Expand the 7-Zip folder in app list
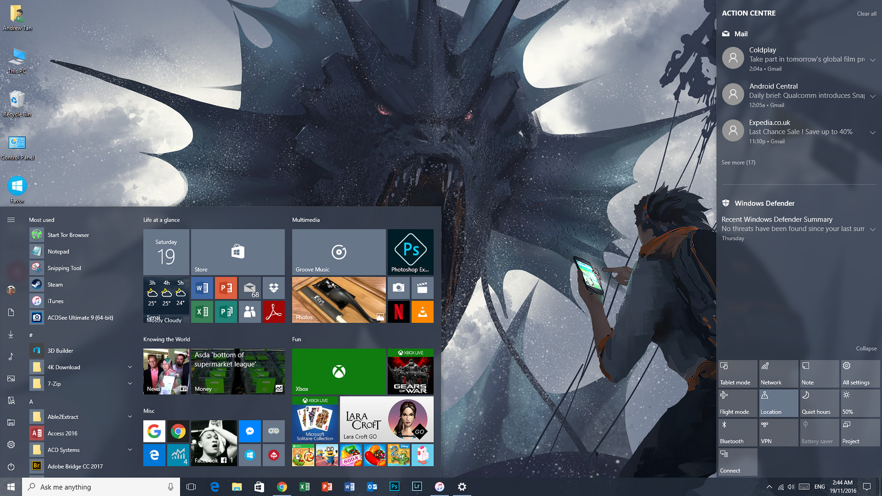This screenshot has height=496, width=882. tap(130, 384)
